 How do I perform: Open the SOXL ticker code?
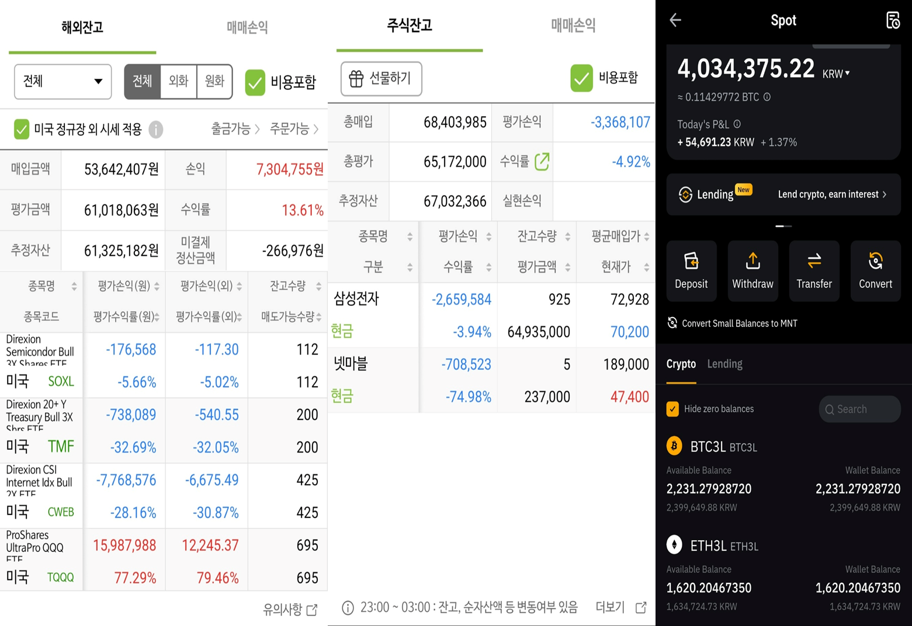(x=61, y=381)
